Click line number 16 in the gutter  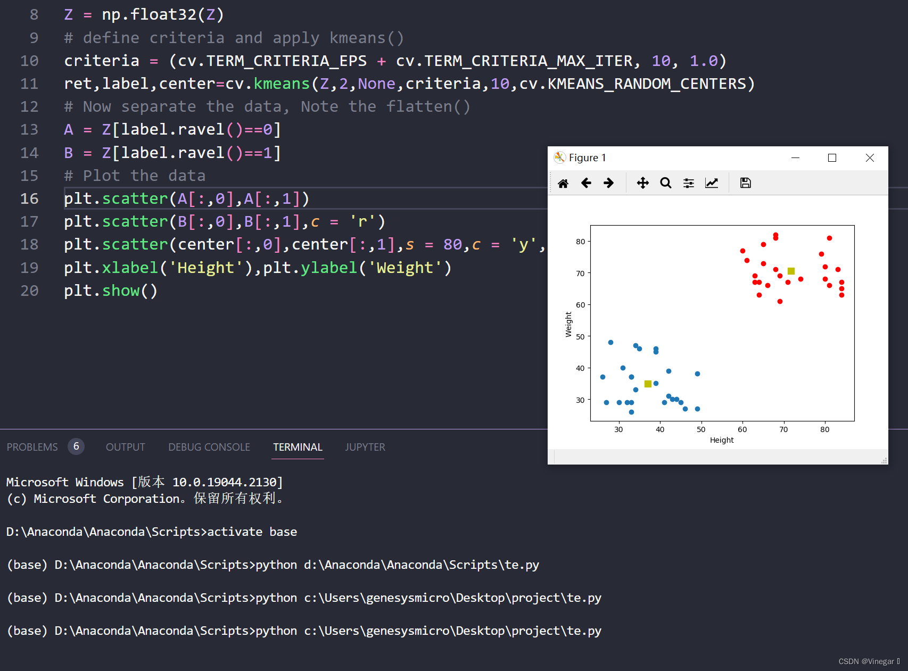pos(29,198)
